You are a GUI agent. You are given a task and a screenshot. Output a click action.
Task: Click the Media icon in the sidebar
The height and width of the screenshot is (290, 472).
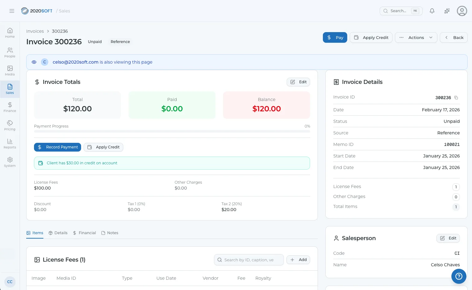click(10, 70)
